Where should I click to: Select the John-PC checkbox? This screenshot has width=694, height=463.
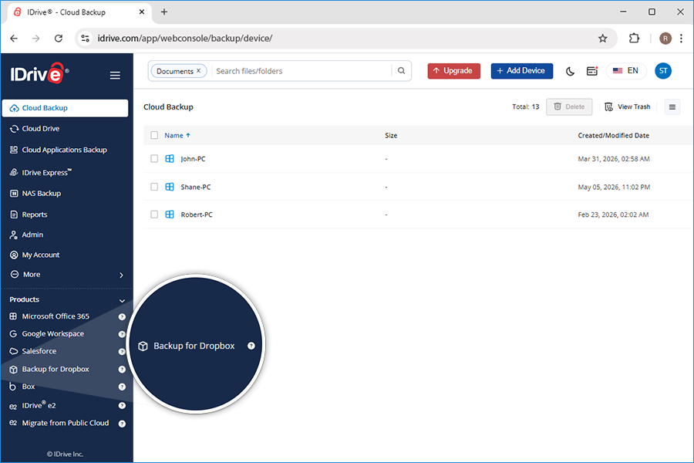point(154,159)
